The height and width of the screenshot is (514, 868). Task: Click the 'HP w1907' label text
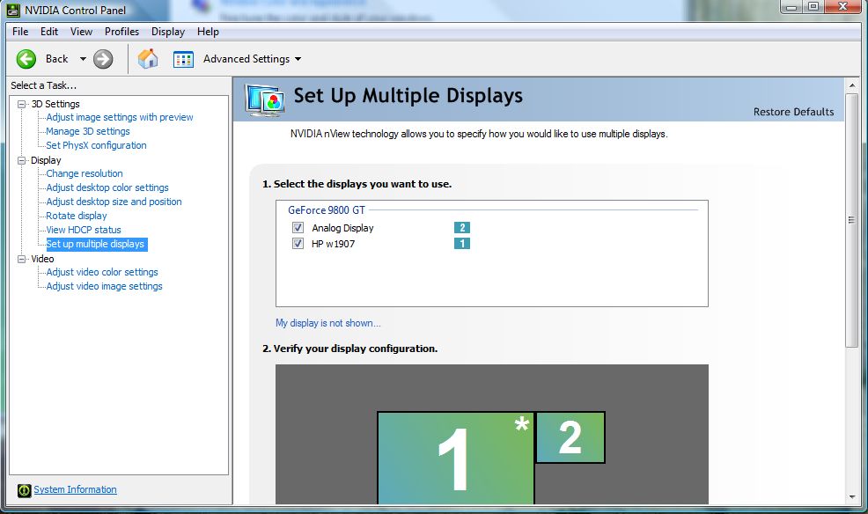(x=334, y=244)
